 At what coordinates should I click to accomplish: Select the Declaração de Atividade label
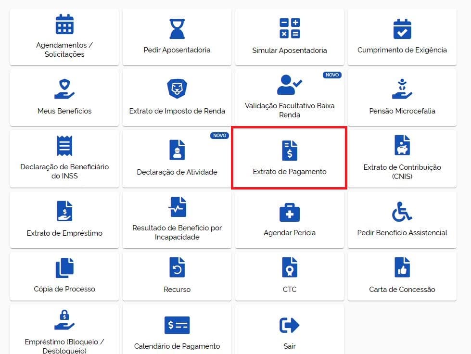(177, 172)
